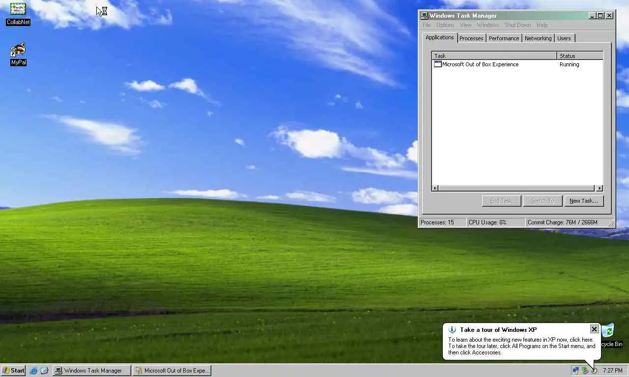Image resolution: width=629 pixels, height=377 pixels.
Task: Sort tasks by the Task column header
Action: click(x=494, y=56)
